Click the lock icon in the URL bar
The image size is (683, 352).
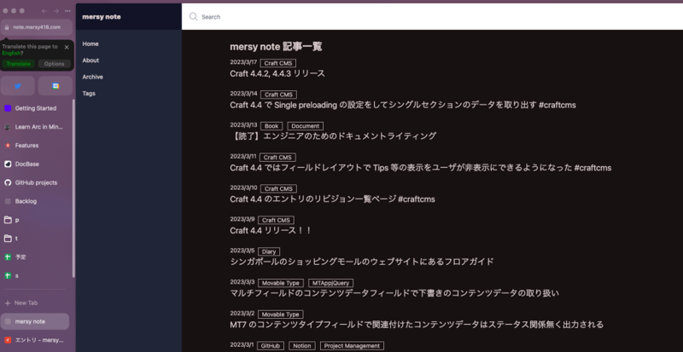[7, 27]
